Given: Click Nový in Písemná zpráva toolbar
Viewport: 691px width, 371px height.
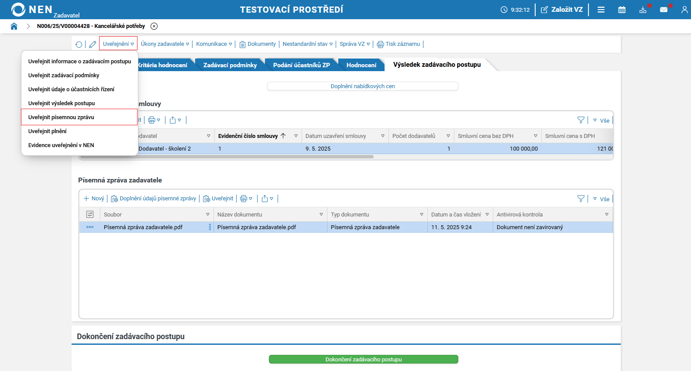Looking at the screenshot, I should click(x=94, y=199).
